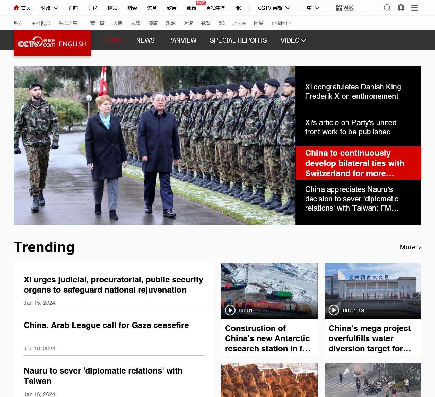
Task: Click 央视网选 link
Action: pos(281,23)
